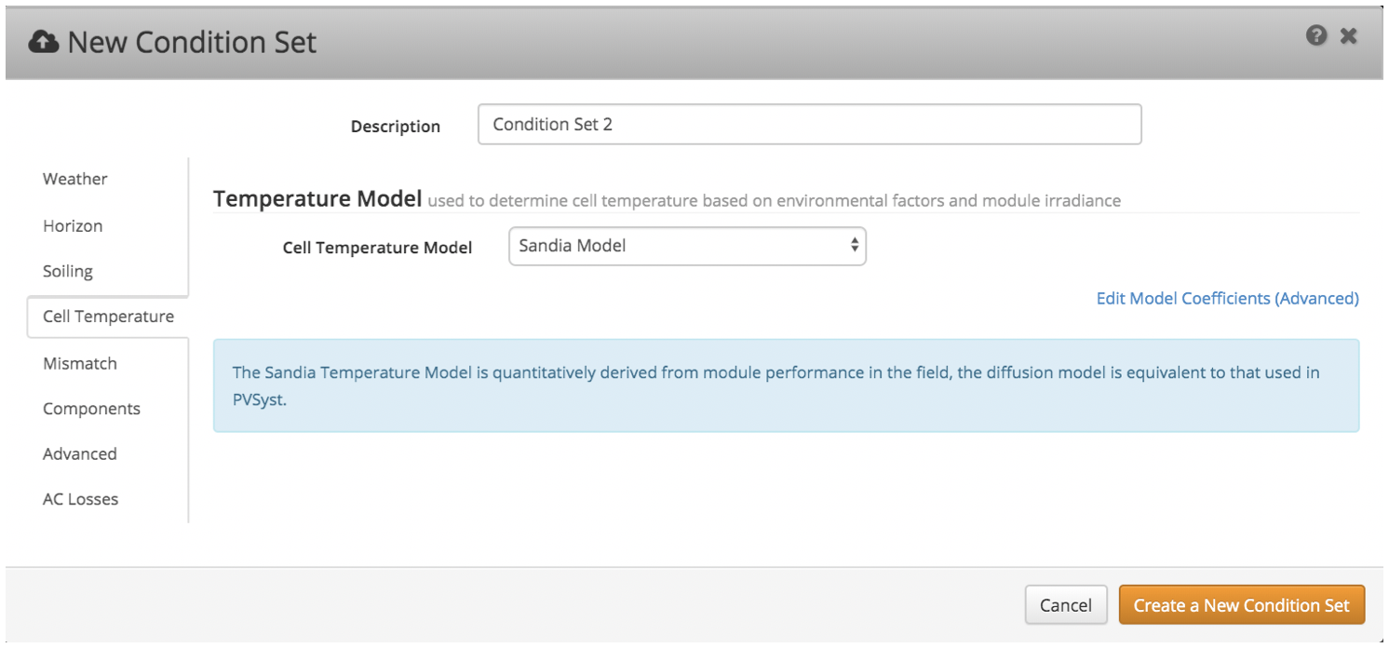Click the blue Sandia model info box

tap(786, 385)
